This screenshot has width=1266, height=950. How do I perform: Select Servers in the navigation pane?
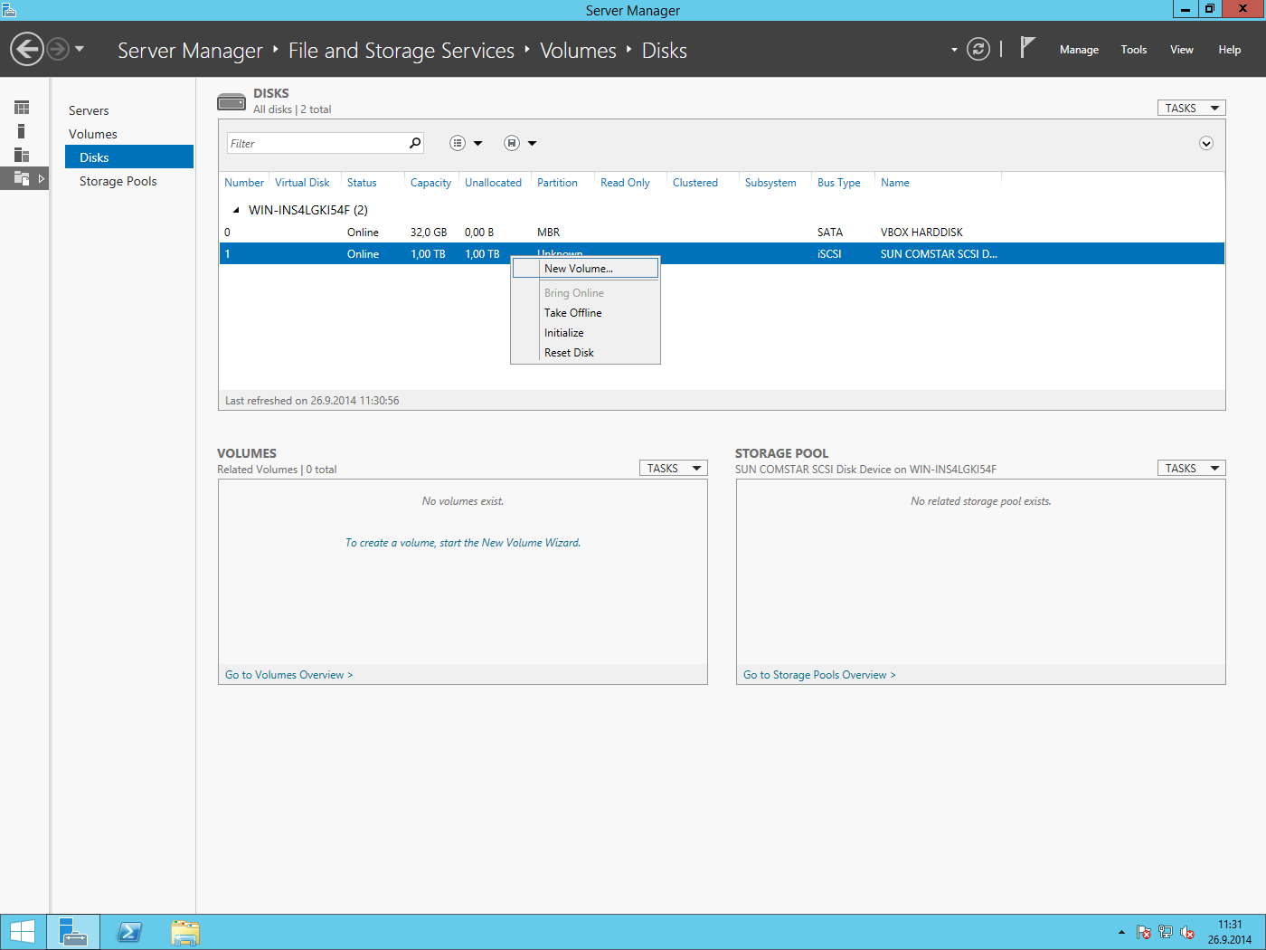(89, 110)
